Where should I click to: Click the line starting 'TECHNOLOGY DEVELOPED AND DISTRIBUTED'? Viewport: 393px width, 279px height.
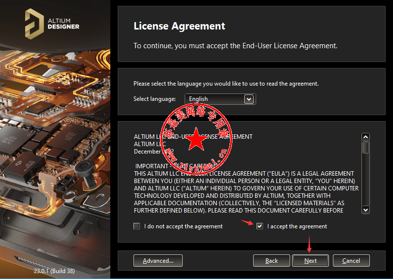click(x=232, y=196)
